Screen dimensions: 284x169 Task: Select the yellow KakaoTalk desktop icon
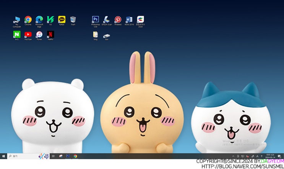pyautogui.click(x=62, y=21)
